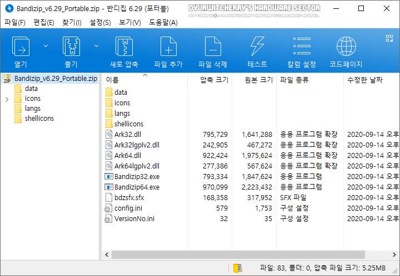Viewport: 400px width, 276px height.
Task: Click the 새로 압축 toolbar icon
Action: (124, 47)
